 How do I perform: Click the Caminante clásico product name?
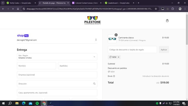pyautogui.click(x=126, y=38)
